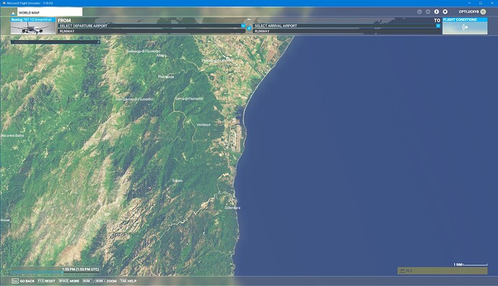
Task: Open the Boeing 787-10 Dreamliner aircraft selection
Action: coord(33,26)
